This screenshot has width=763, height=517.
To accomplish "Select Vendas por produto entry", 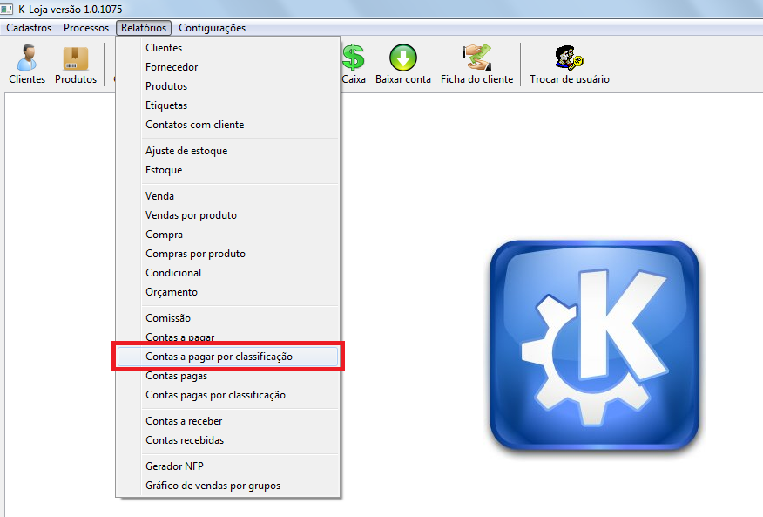I will point(227,214).
